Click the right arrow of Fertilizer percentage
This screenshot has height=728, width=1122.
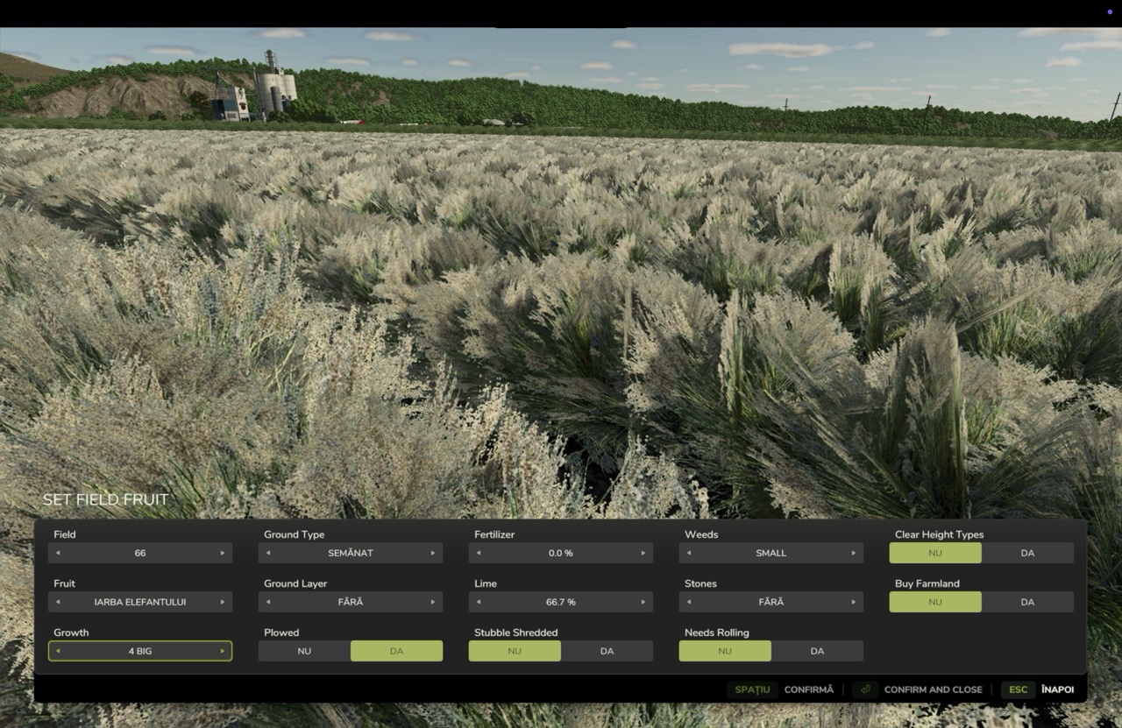[x=643, y=553]
